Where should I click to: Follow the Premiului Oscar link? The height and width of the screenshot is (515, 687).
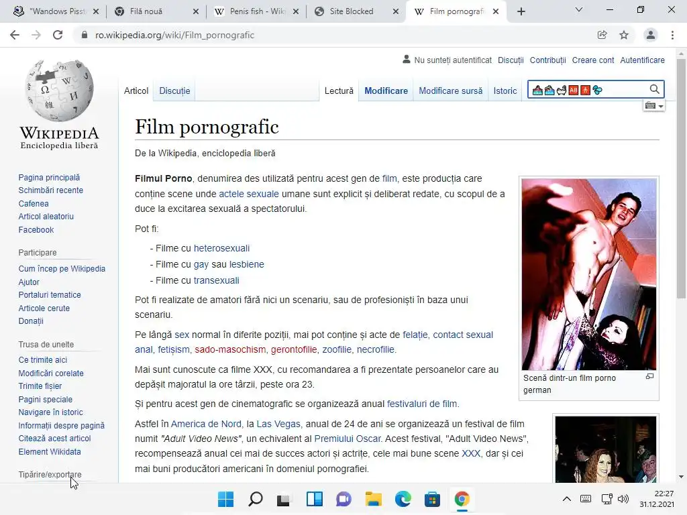coord(347,439)
